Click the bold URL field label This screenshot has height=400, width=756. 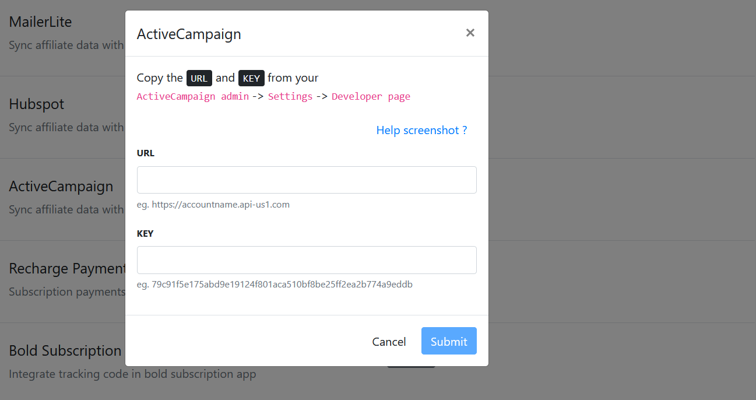pos(146,153)
